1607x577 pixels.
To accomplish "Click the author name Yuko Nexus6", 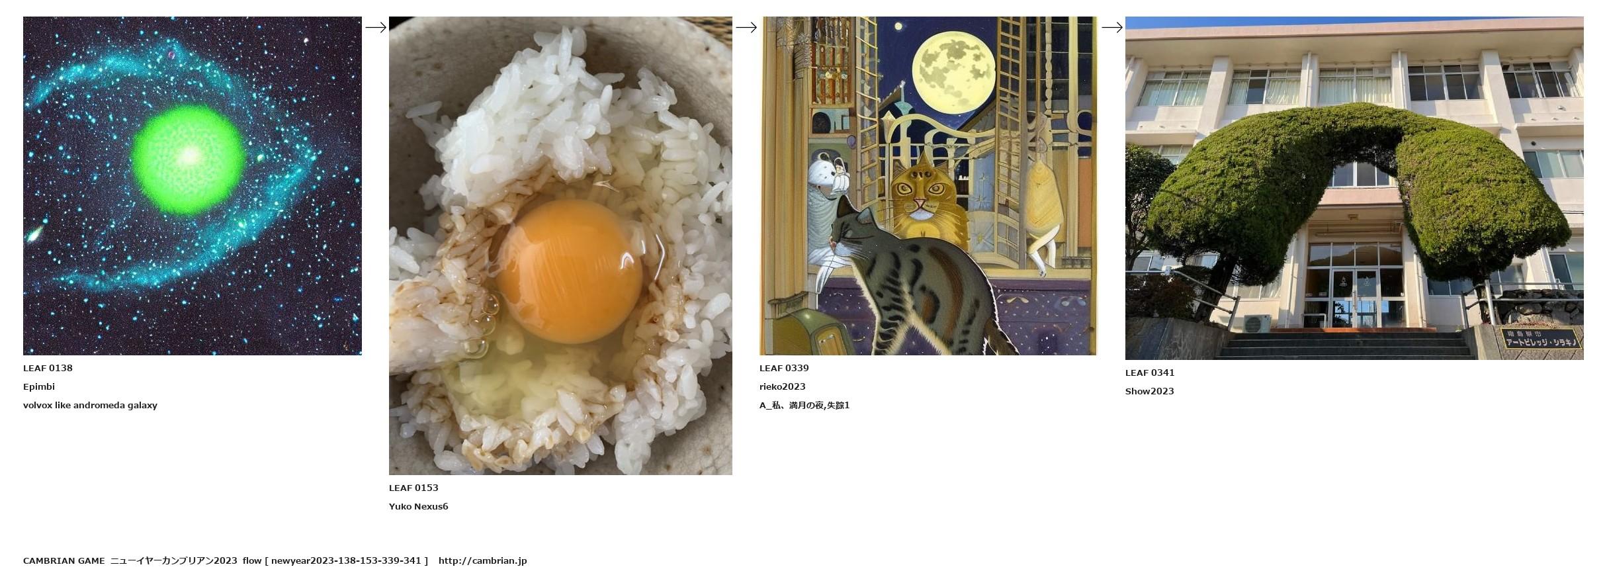I will [x=418, y=506].
